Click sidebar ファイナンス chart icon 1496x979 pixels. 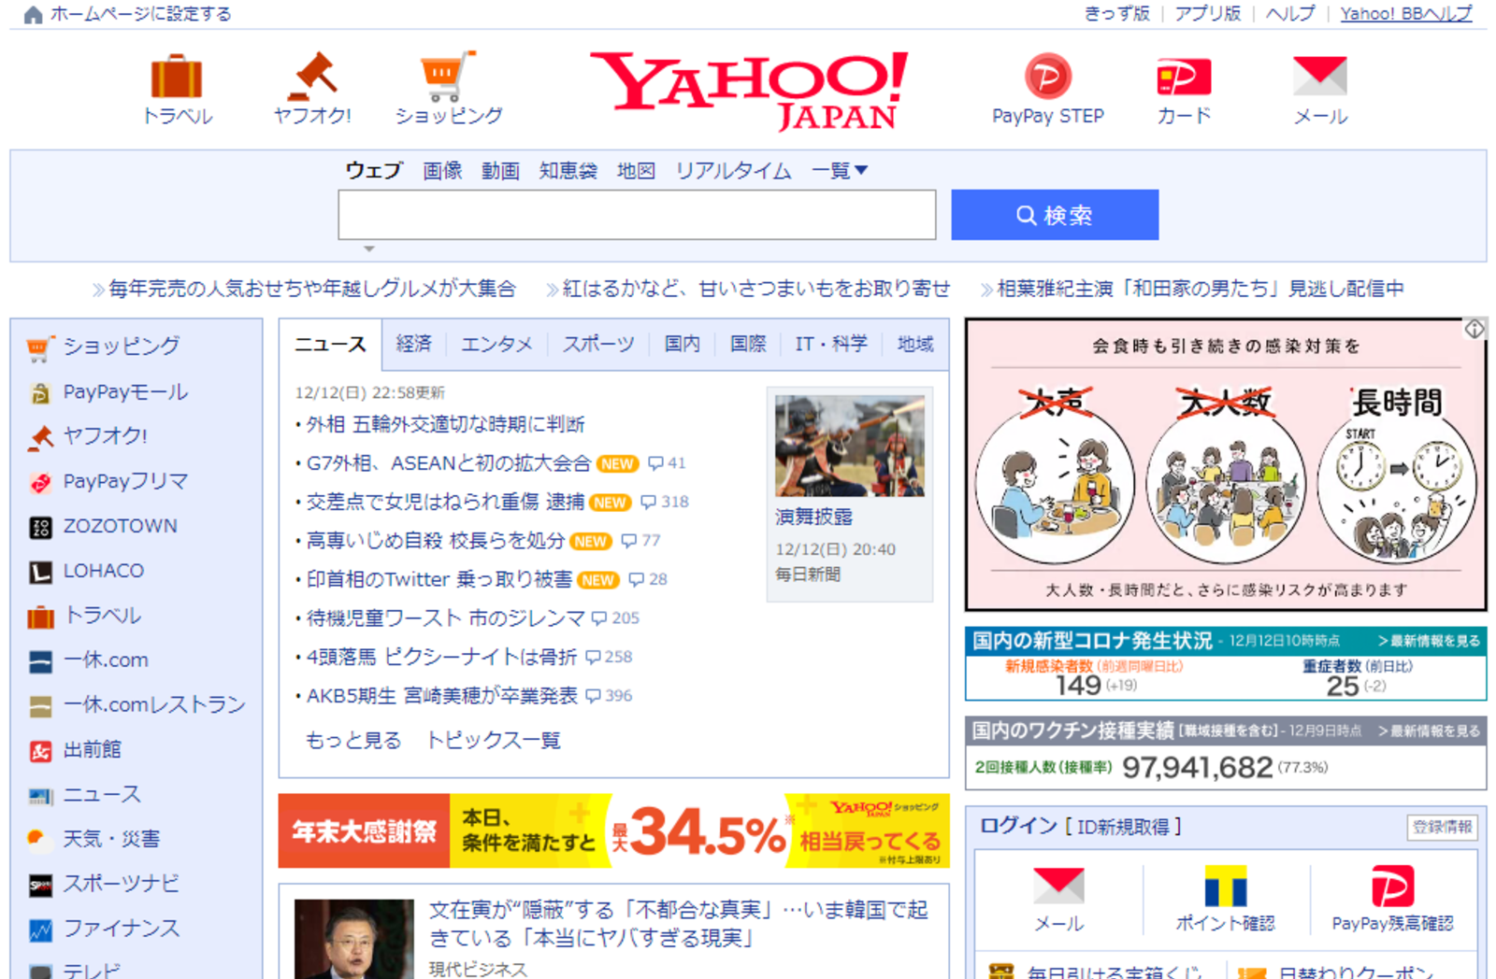[40, 929]
